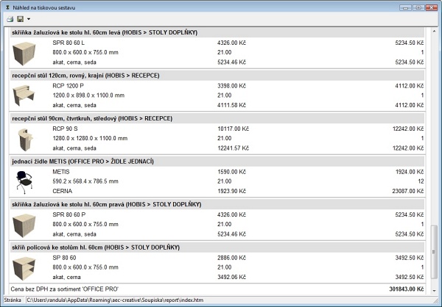Click the window title 'Náhled na tiskovou sestavu'
This screenshot has height=307, width=442.
coord(44,7)
